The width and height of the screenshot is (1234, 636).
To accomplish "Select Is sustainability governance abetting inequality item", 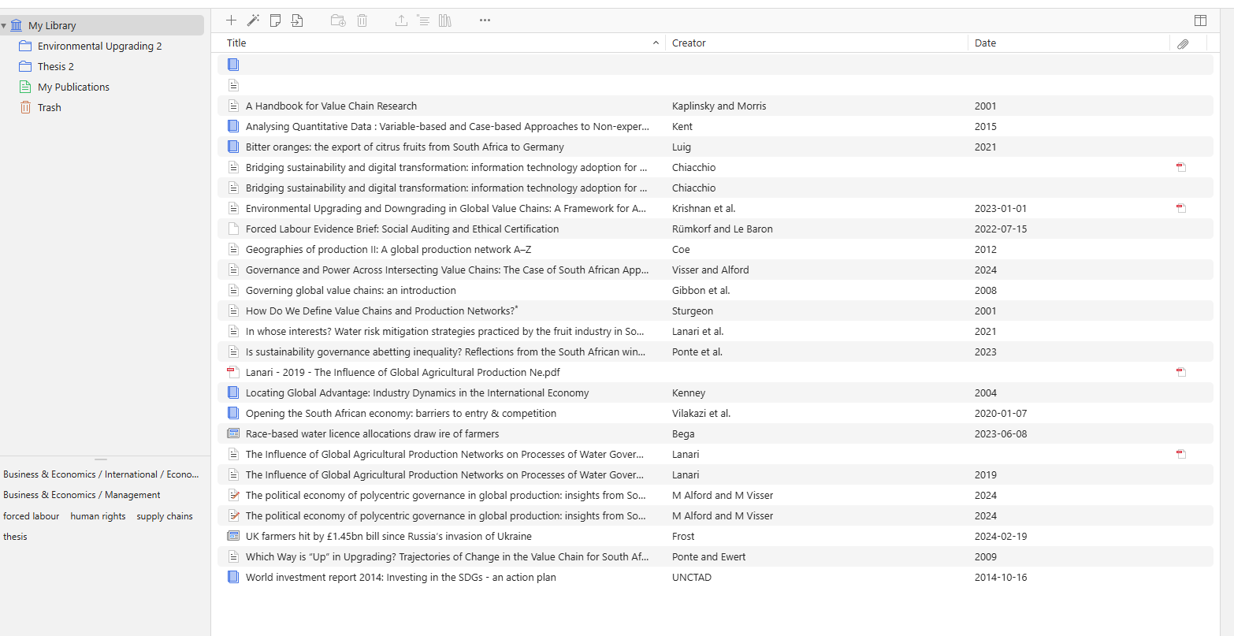I will point(445,351).
